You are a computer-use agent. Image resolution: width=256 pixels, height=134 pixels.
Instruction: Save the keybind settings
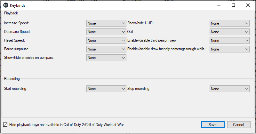pyautogui.click(x=212, y=125)
